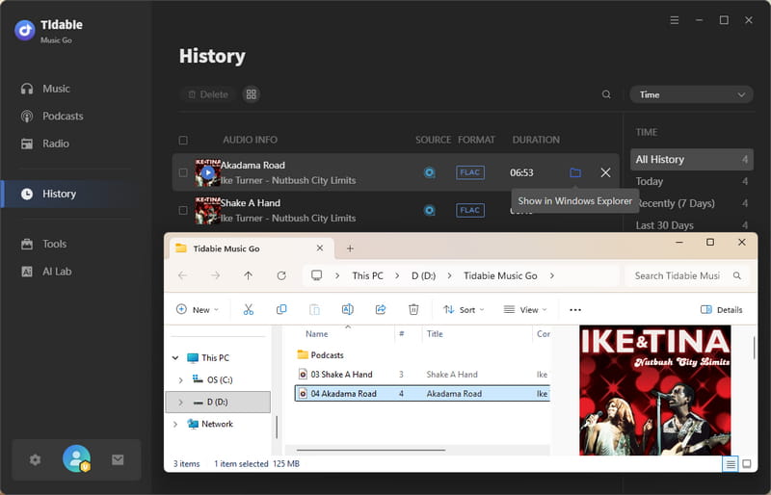The image size is (771, 495).
Task: Remove Akadama Road with the X icon
Action: [605, 172]
